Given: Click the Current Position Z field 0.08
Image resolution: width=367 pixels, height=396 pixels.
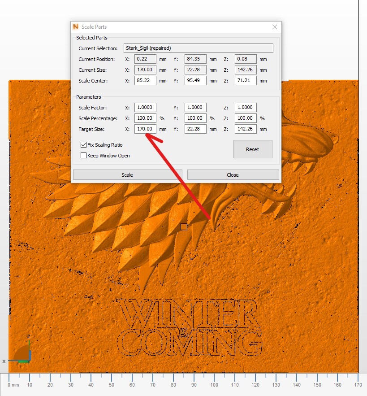Looking at the screenshot, I should 246,59.
